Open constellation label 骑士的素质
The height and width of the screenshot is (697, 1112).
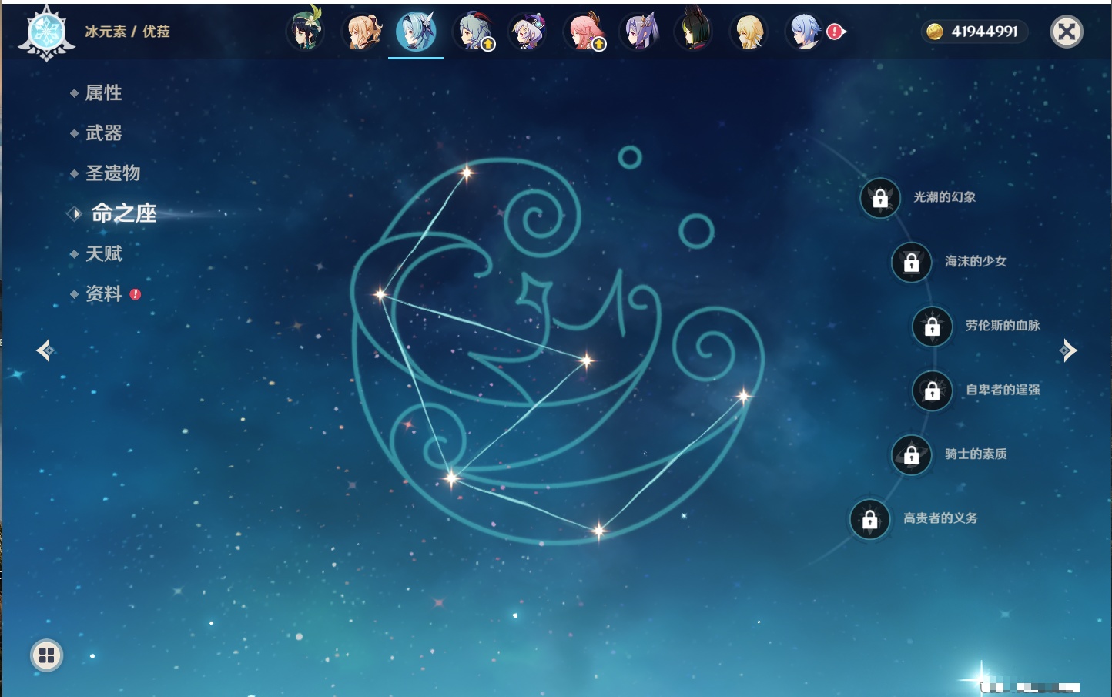[x=976, y=454]
